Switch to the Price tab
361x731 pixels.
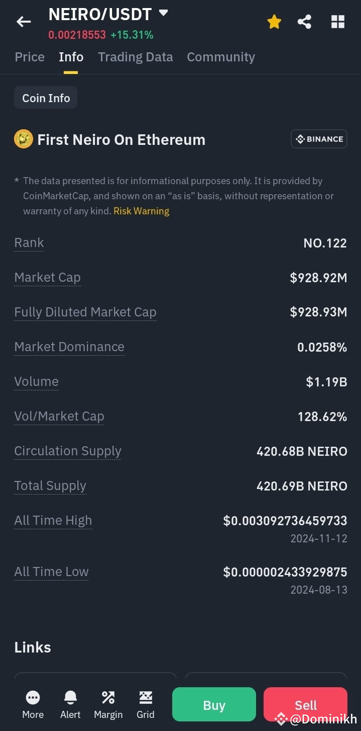(30, 57)
